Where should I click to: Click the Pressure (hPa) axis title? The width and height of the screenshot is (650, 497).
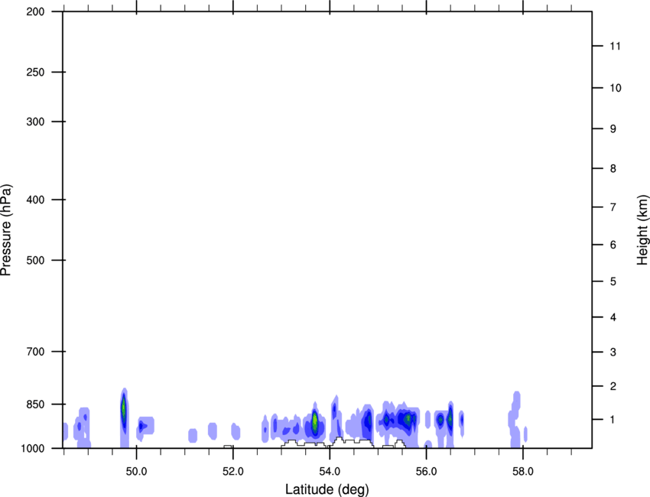click(6, 230)
